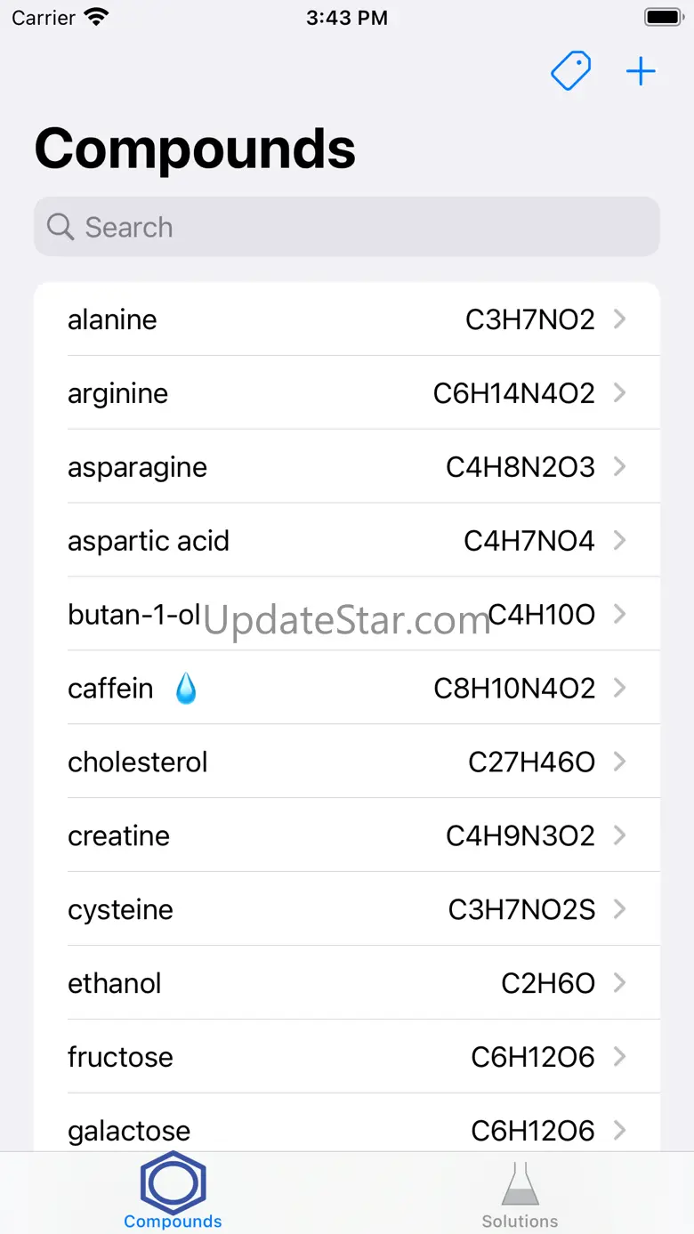Tap the tag icon in the header
The height and width of the screenshot is (1234, 694).
571,71
